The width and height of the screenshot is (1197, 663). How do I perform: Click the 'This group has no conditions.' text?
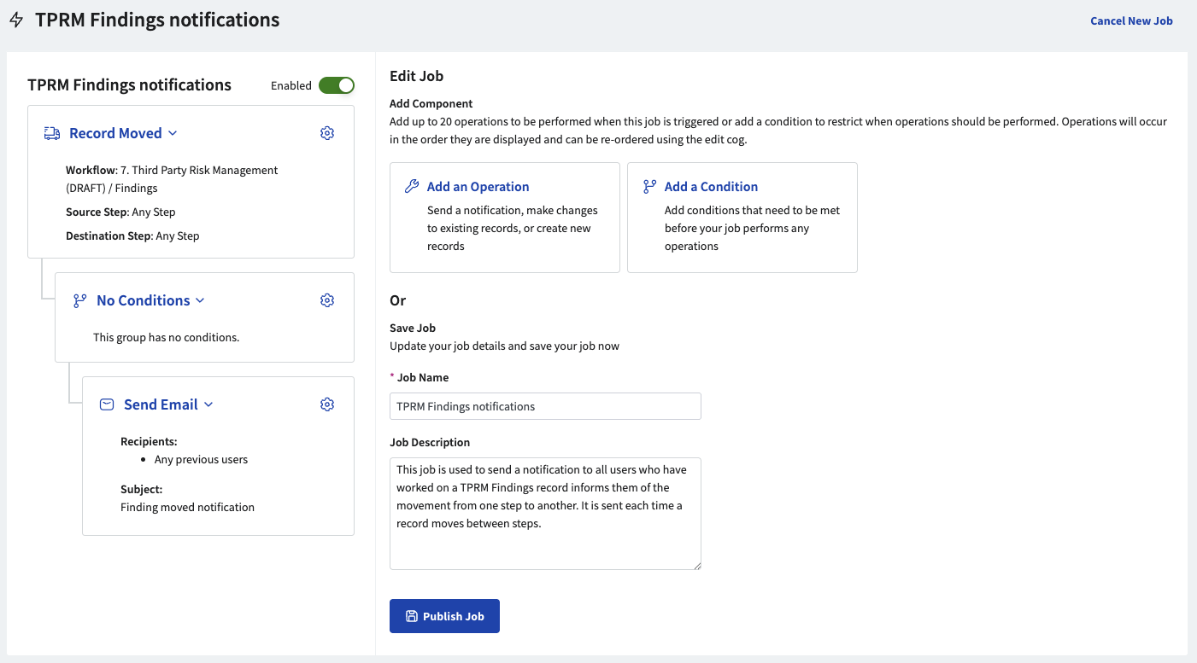166,337
